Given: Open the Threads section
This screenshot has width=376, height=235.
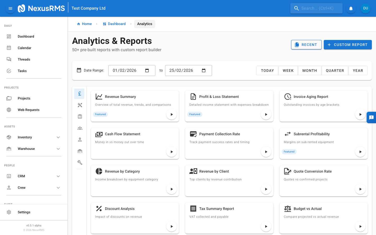Looking at the screenshot, I should pos(24,59).
